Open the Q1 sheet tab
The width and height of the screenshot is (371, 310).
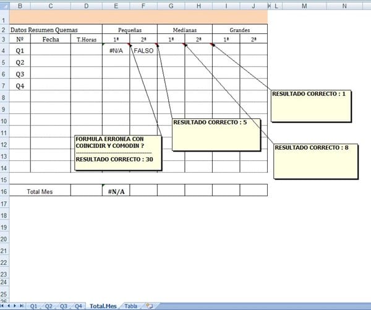(33, 306)
